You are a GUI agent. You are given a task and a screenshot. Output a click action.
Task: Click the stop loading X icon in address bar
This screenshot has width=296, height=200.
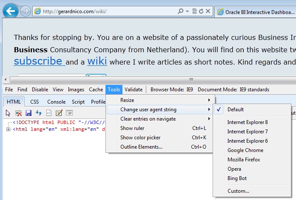pos(208,11)
